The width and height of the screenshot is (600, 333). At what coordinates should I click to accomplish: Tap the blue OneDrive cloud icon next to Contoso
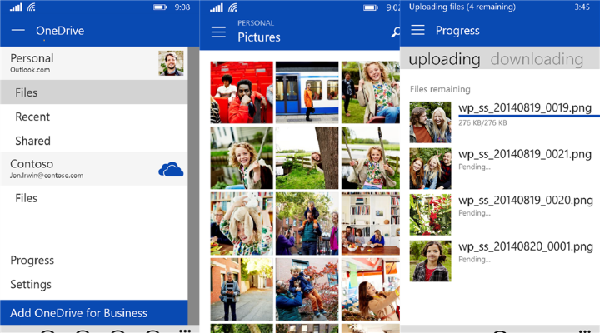(171, 169)
